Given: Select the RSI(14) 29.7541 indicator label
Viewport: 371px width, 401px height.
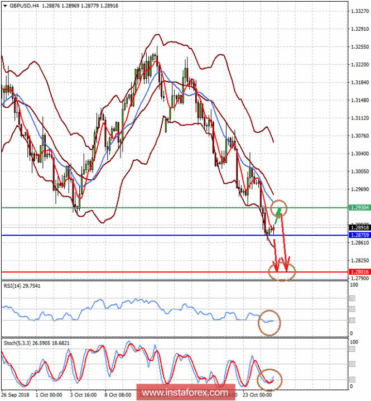Looking at the screenshot, I should click(22, 286).
